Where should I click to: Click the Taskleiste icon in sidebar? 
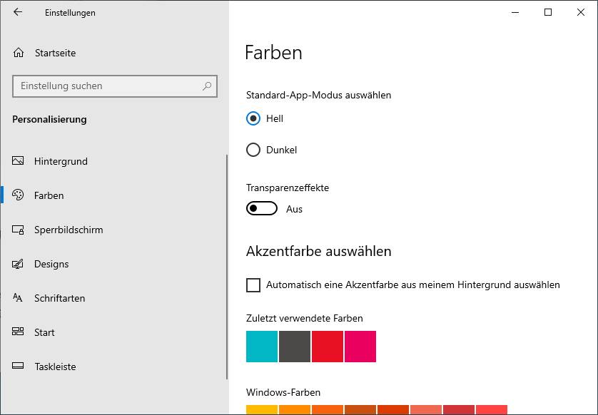(x=19, y=367)
